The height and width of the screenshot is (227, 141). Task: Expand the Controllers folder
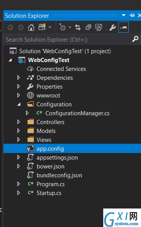18,122
